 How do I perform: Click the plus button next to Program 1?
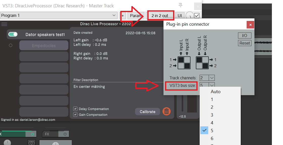[x=123, y=16]
